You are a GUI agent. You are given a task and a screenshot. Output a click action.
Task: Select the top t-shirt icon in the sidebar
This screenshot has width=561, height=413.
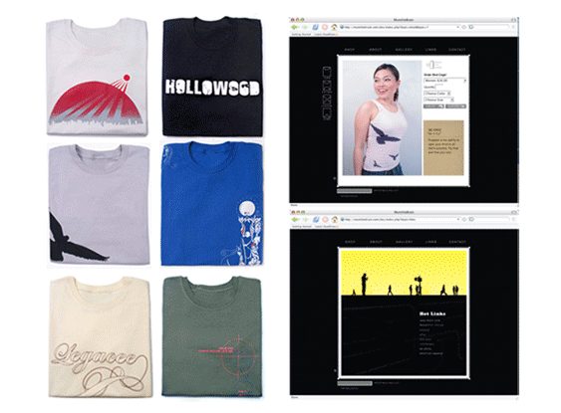(x=327, y=72)
